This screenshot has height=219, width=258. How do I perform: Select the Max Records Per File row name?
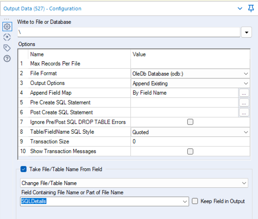[x=55, y=64]
